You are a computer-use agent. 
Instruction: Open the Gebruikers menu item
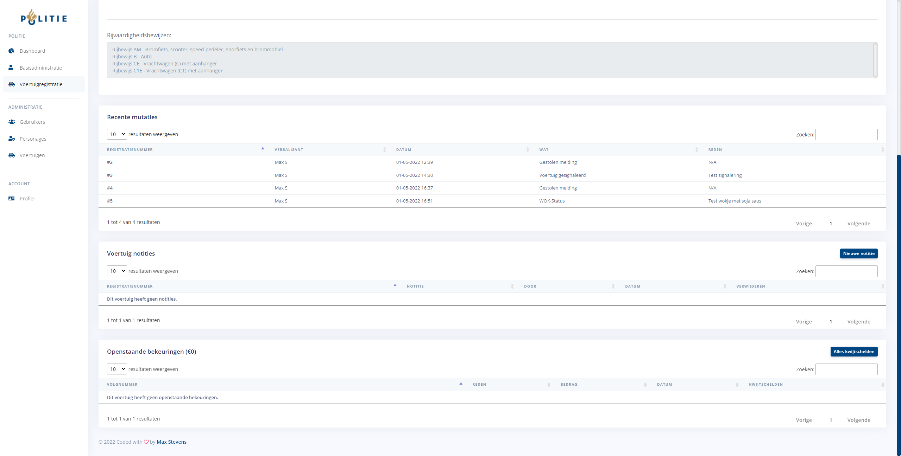(32, 122)
